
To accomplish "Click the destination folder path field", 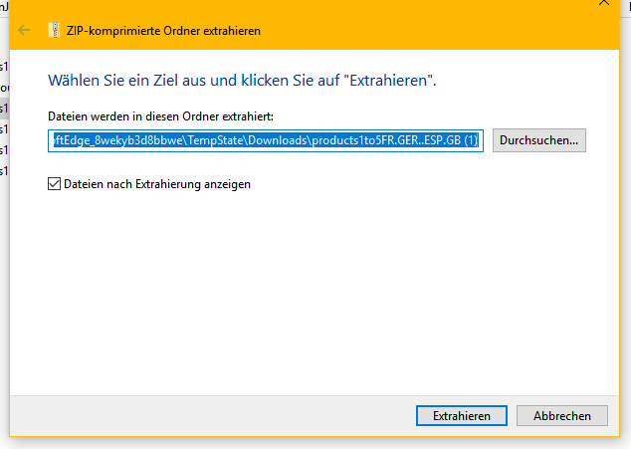I will coord(267,140).
